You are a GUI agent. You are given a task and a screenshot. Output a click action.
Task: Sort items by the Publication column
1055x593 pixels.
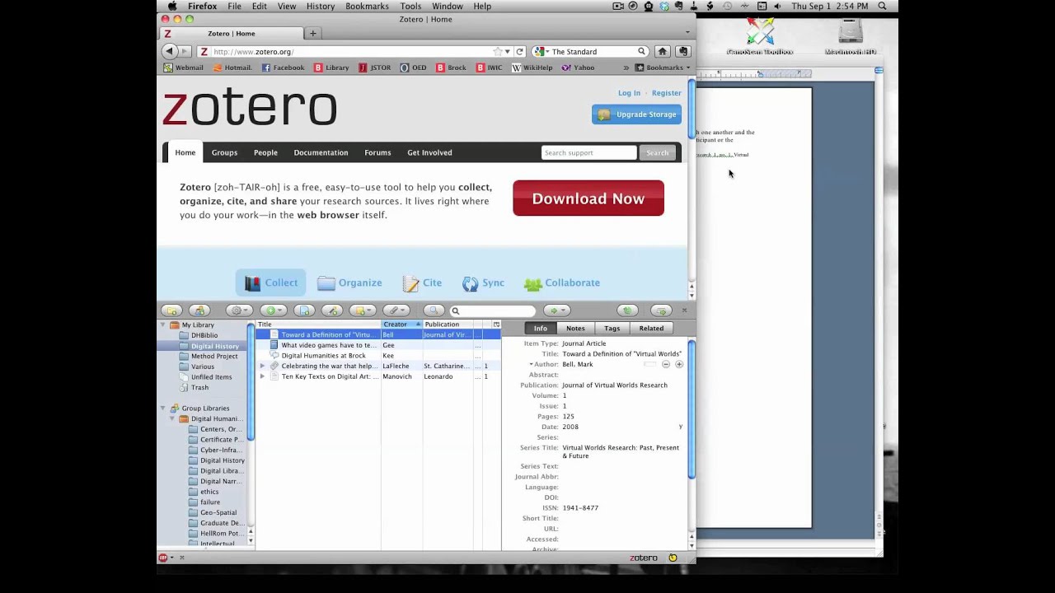point(448,325)
